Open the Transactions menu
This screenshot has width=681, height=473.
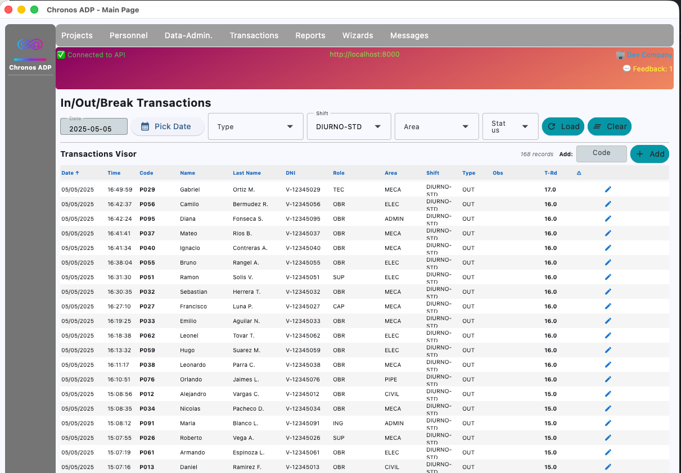pos(254,35)
